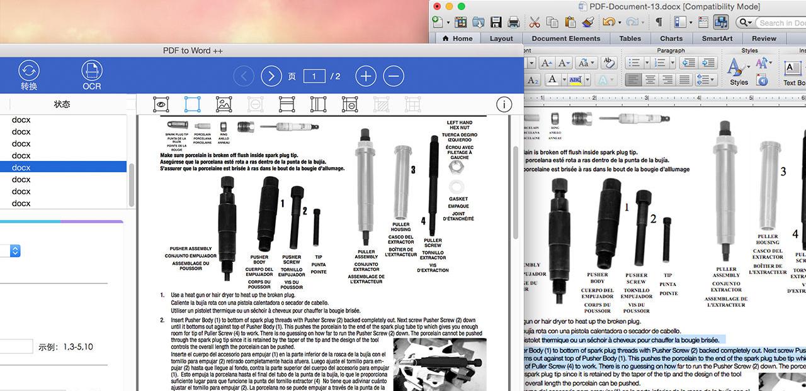Go to the previous PDF page
The width and height of the screenshot is (806, 391).
click(244, 76)
